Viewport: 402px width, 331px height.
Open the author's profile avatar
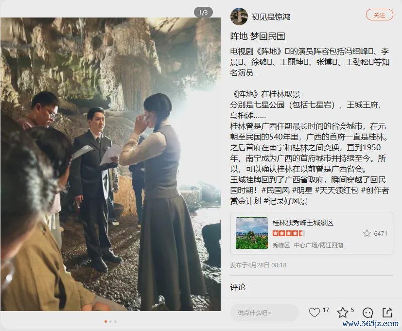coord(239,17)
